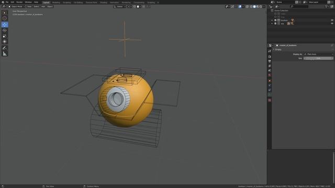Open the Output properties tab
The image size is (335, 188).
[x=270, y=62]
